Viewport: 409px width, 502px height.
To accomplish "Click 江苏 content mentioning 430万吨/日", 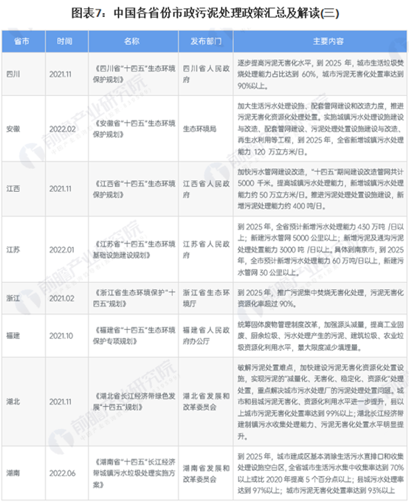I will coord(320,250).
